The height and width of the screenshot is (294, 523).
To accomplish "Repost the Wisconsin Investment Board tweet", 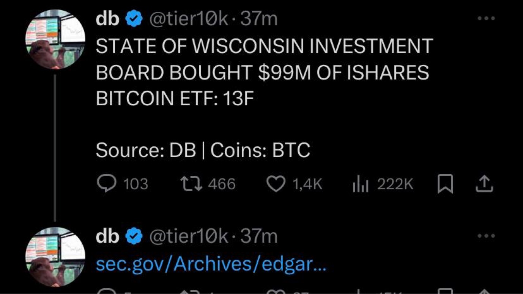I will pos(192,184).
